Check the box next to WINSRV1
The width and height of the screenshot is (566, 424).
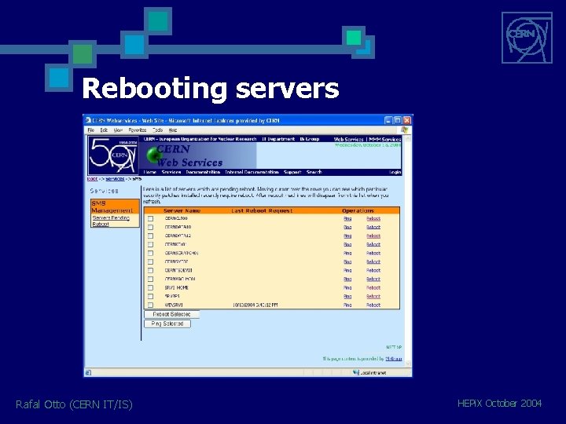(150, 305)
